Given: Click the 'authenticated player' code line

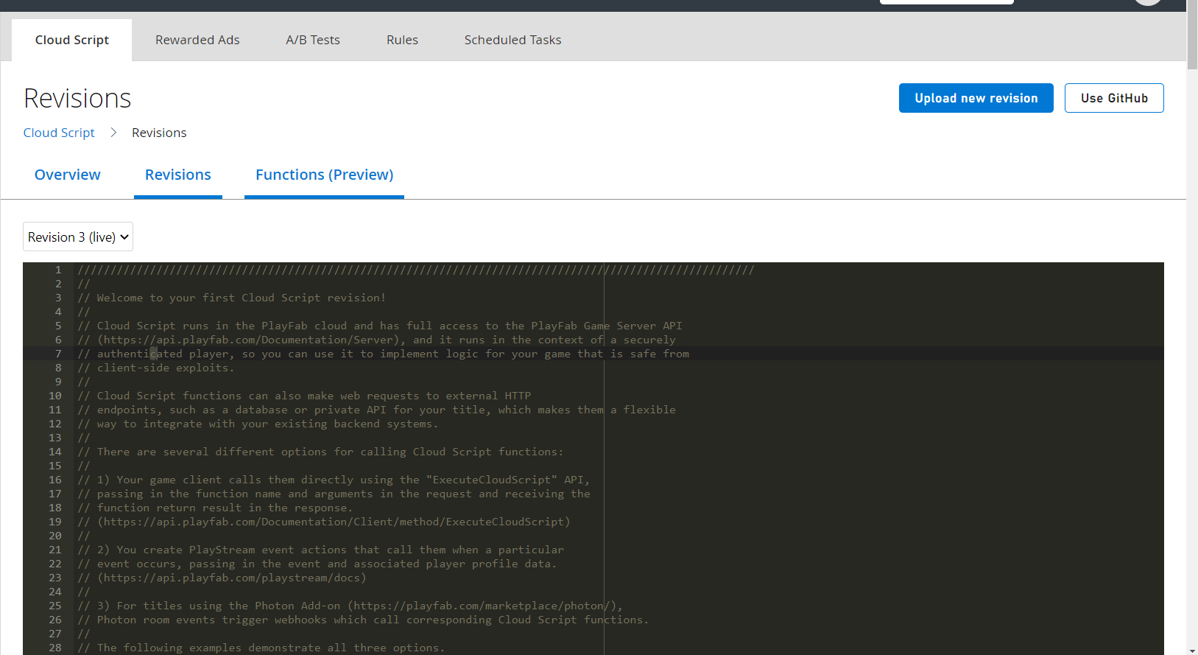Looking at the screenshot, I should pos(383,354).
